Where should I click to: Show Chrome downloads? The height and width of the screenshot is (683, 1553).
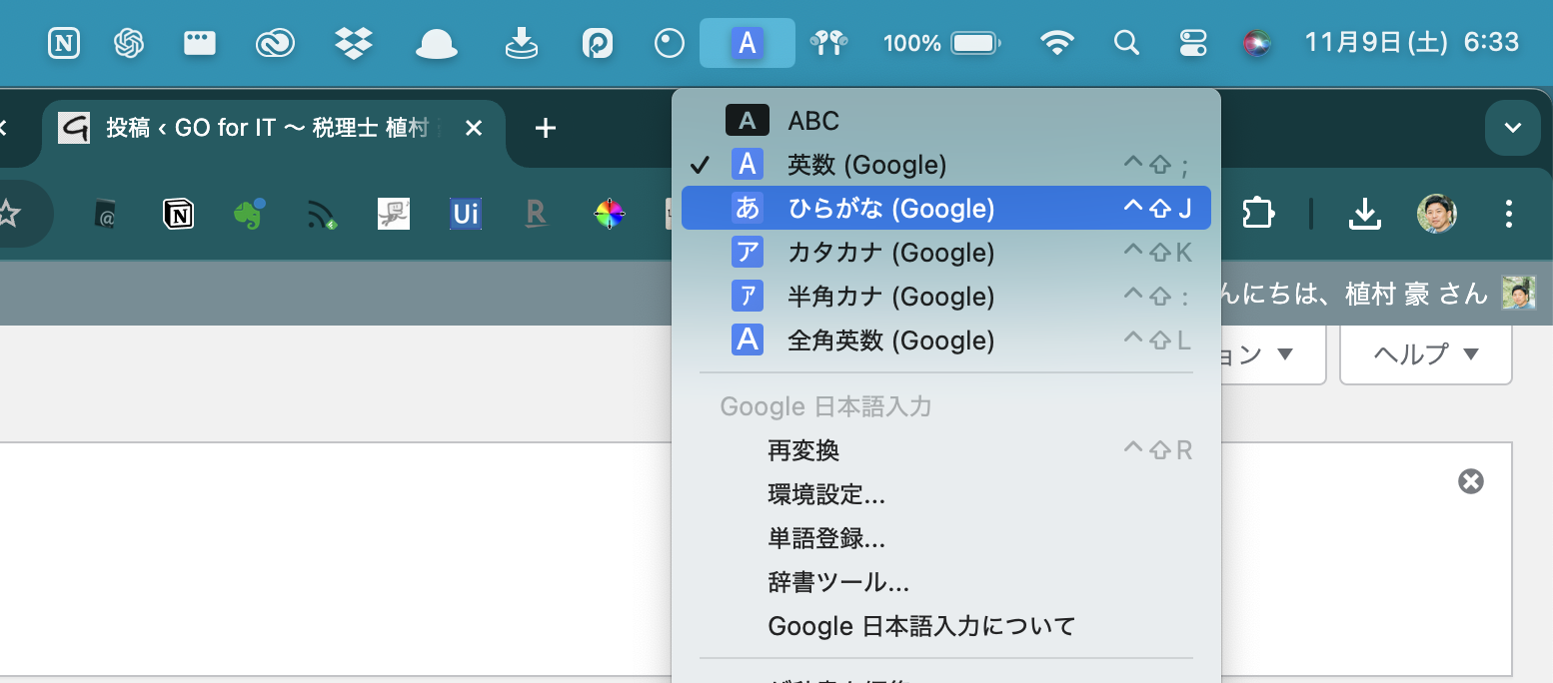1364,213
